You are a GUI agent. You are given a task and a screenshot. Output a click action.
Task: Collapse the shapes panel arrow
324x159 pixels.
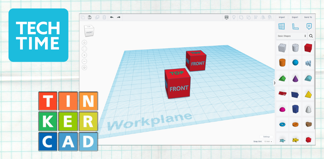pyautogui.click(x=274, y=83)
